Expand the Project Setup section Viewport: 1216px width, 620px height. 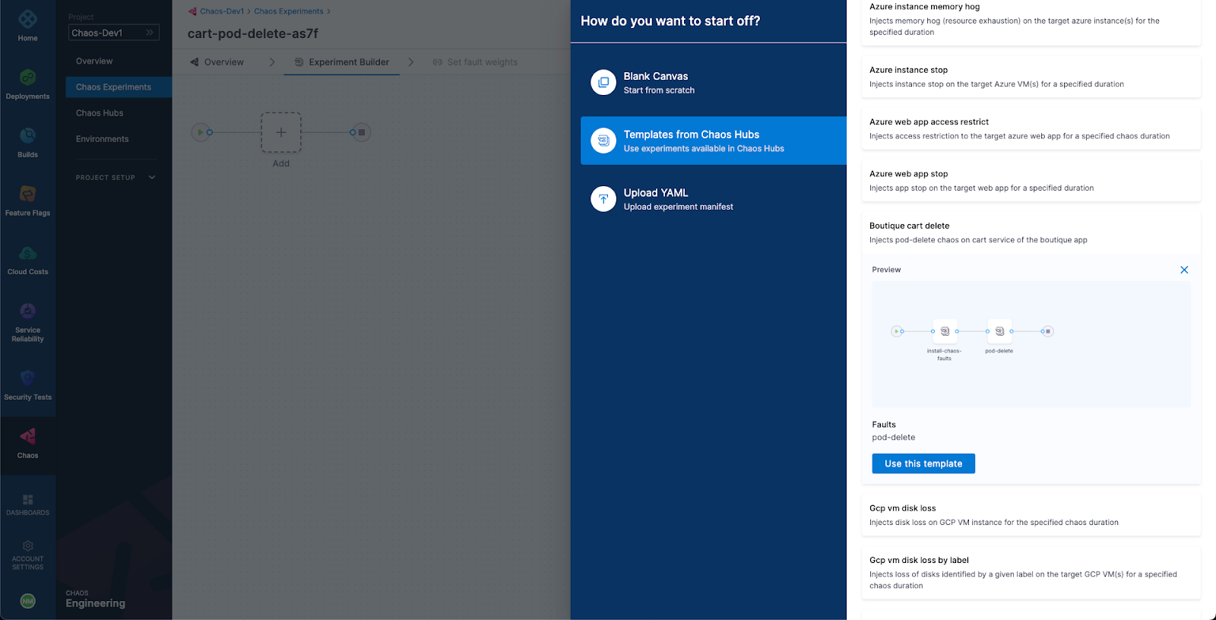point(116,178)
